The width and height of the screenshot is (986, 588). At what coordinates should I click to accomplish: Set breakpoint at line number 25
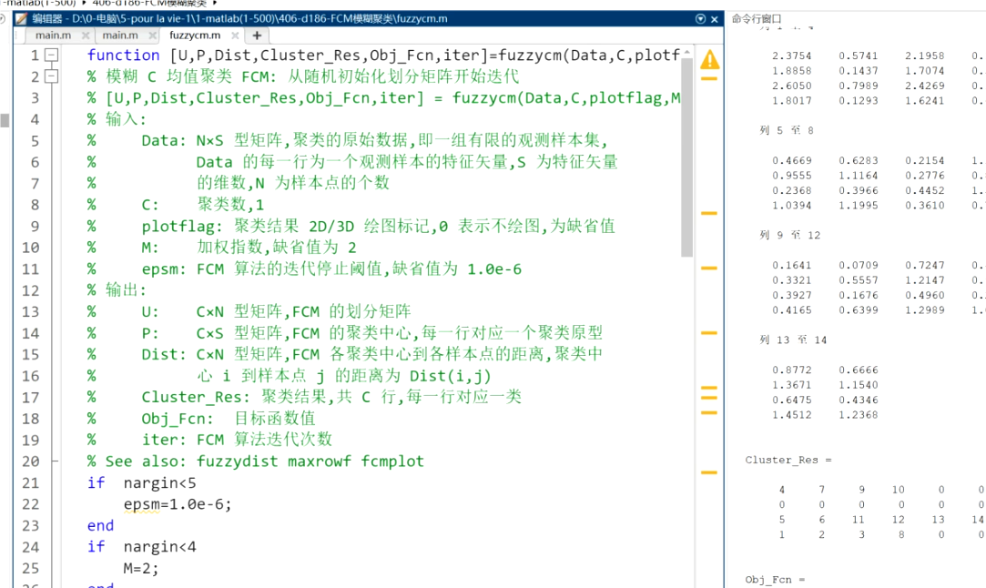click(x=30, y=569)
